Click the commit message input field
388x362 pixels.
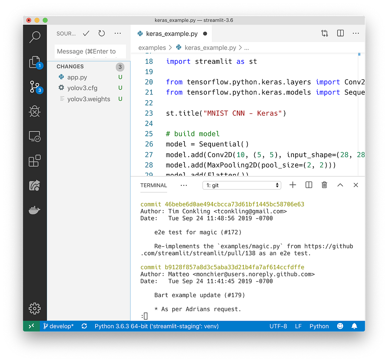(90, 51)
